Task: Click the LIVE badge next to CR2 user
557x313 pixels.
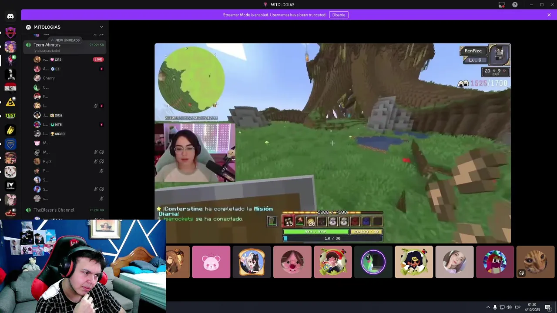Action: pyautogui.click(x=98, y=60)
